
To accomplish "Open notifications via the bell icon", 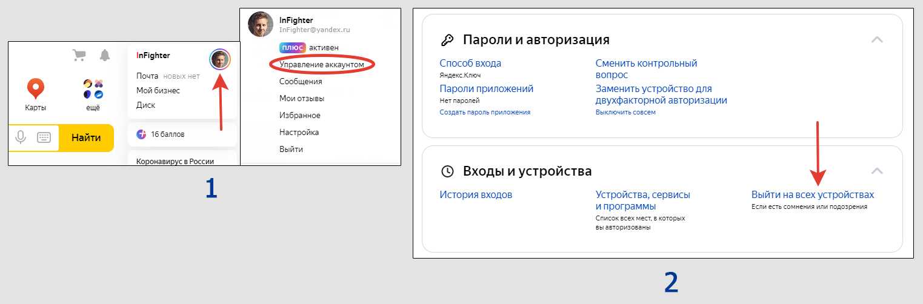I will tap(105, 55).
